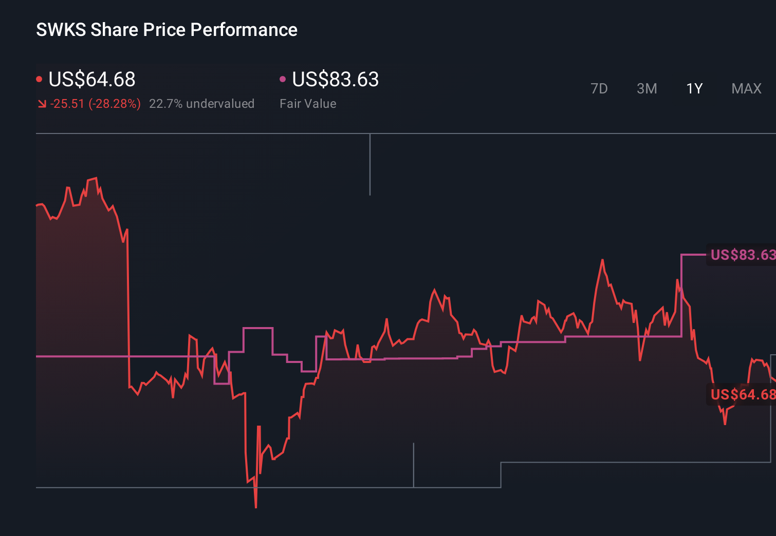The height and width of the screenshot is (536, 776).
Task: Select the 7D time range
Action: (x=600, y=88)
